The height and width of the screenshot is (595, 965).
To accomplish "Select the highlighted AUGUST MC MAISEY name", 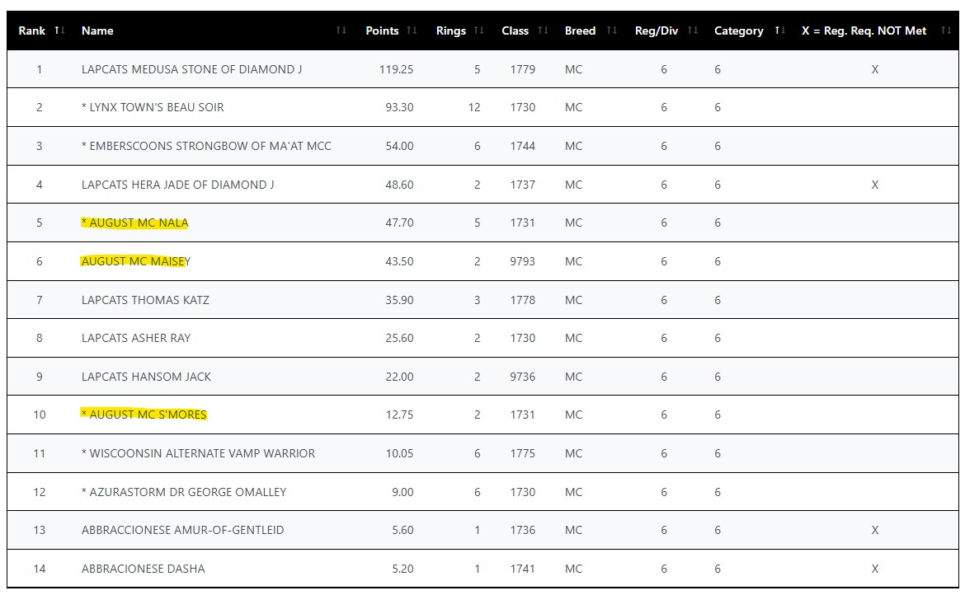I will [135, 261].
